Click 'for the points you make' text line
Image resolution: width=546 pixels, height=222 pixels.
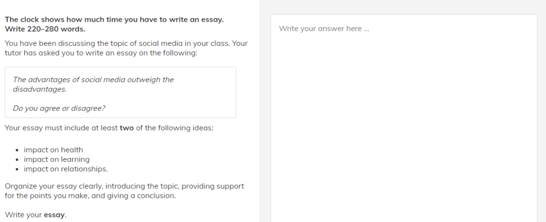90,196
